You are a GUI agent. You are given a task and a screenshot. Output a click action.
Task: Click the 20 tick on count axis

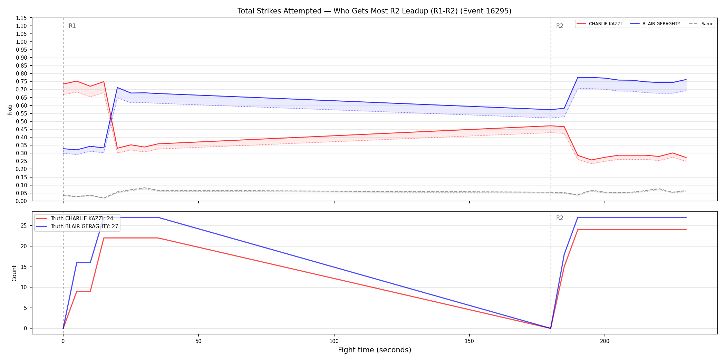click(24, 246)
